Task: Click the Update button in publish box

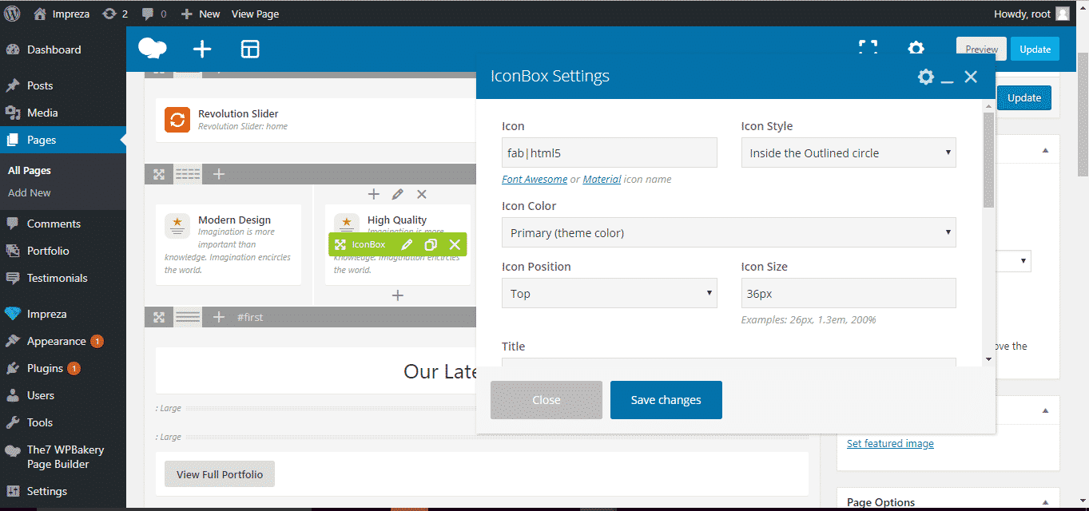Action: click(x=1024, y=97)
